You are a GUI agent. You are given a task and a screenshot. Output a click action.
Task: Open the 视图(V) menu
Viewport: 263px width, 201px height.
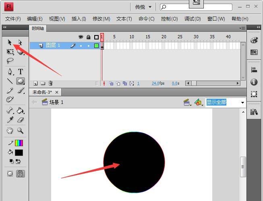(x=57, y=19)
